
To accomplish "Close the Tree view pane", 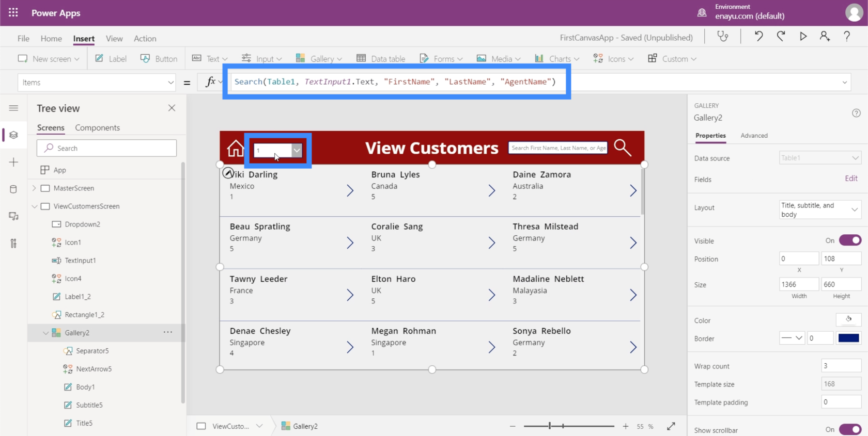I will pyautogui.click(x=172, y=108).
